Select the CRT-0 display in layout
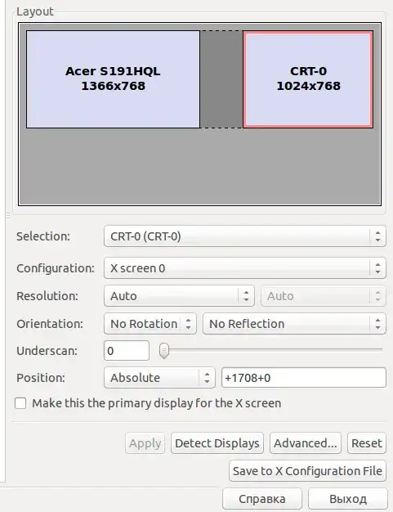393x512 pixels. click(x=308, y=79)
